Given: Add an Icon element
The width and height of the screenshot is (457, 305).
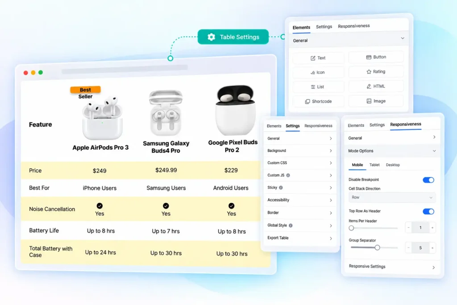Looking at the screenshot, I should [x=318, y=72].
